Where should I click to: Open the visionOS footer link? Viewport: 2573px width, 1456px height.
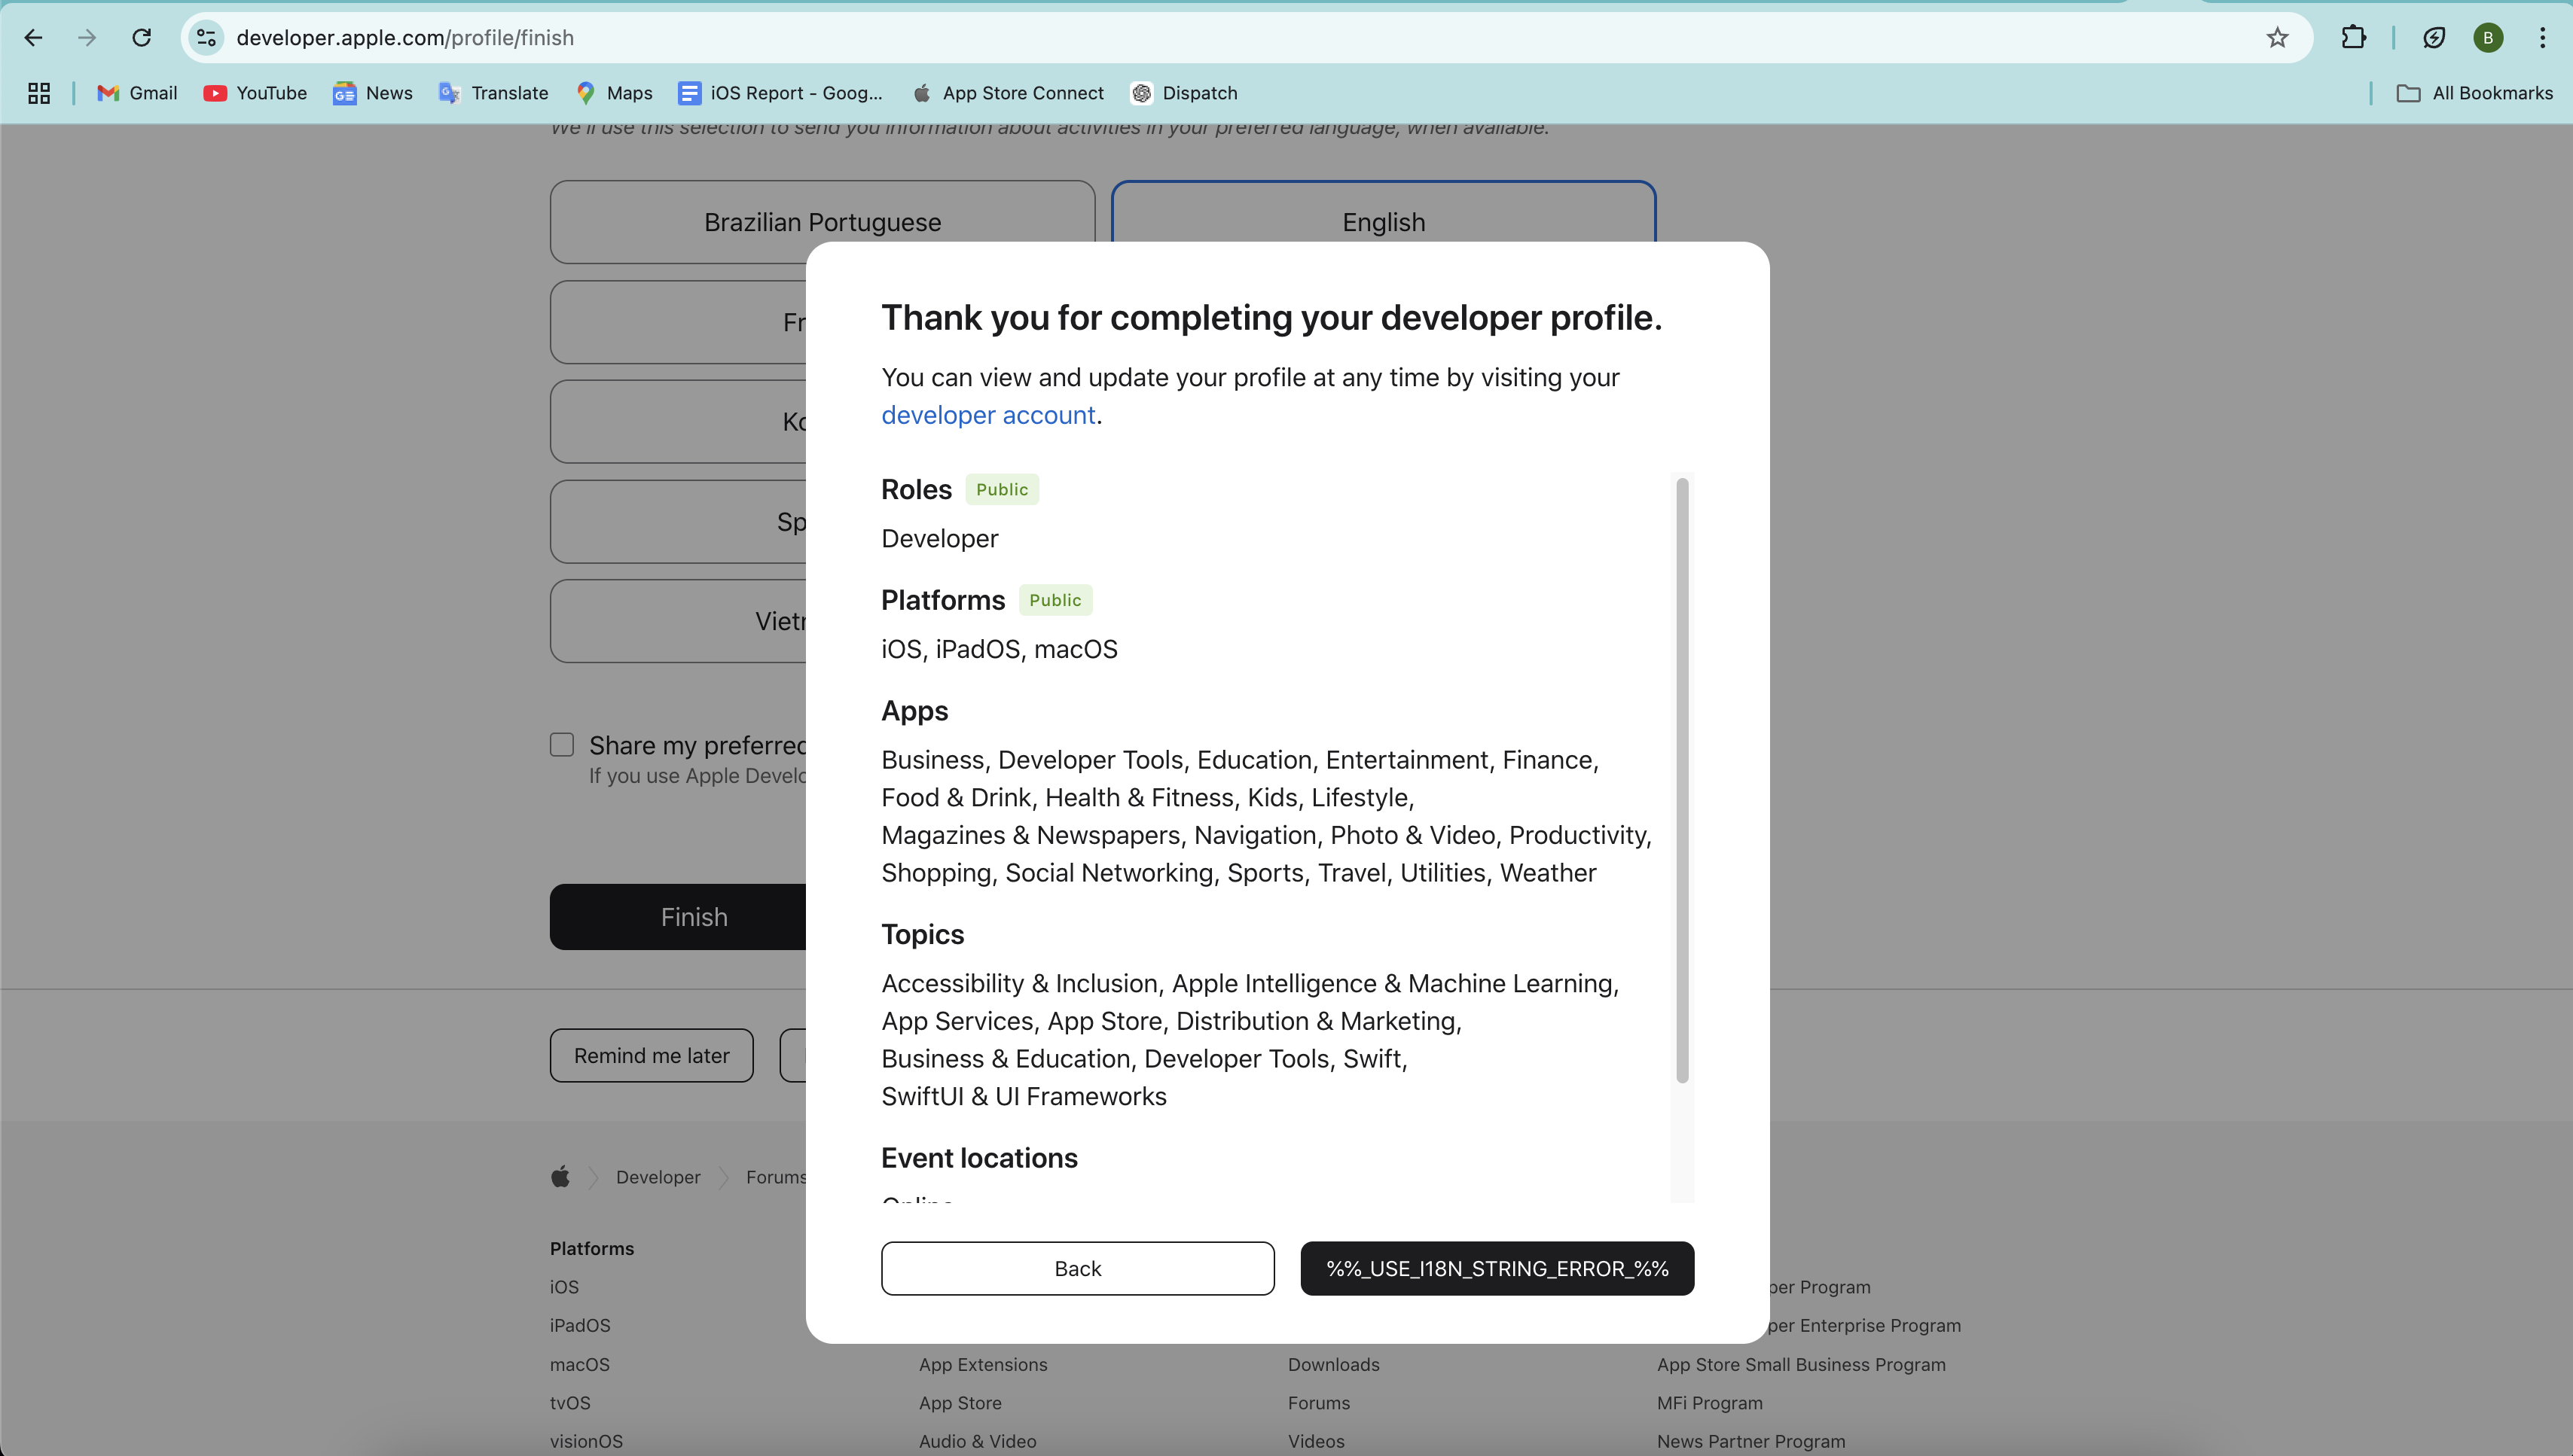point(586,1441)
